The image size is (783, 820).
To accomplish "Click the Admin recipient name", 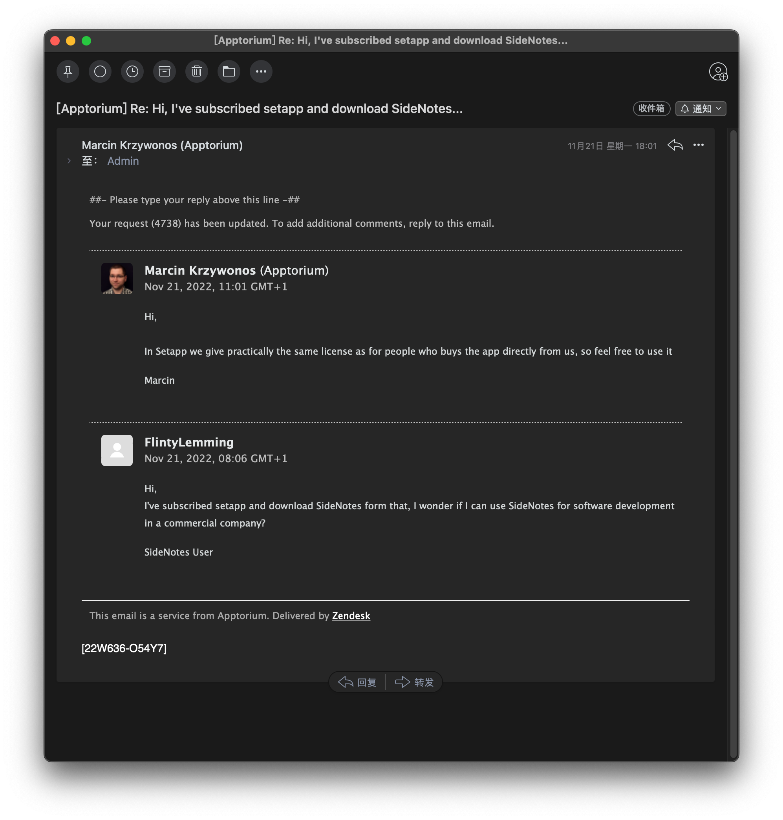I will coord(123,161).
